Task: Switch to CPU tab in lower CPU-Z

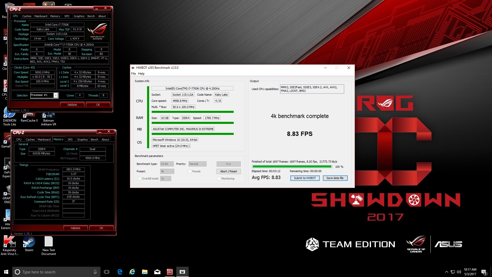Action: (x=19, y=140)
